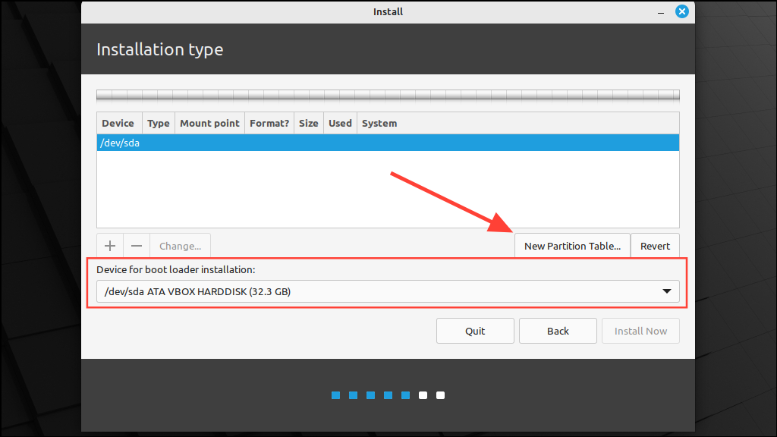
Task: Open the boot loader device dropdown arrow
Action: point(666,291)
